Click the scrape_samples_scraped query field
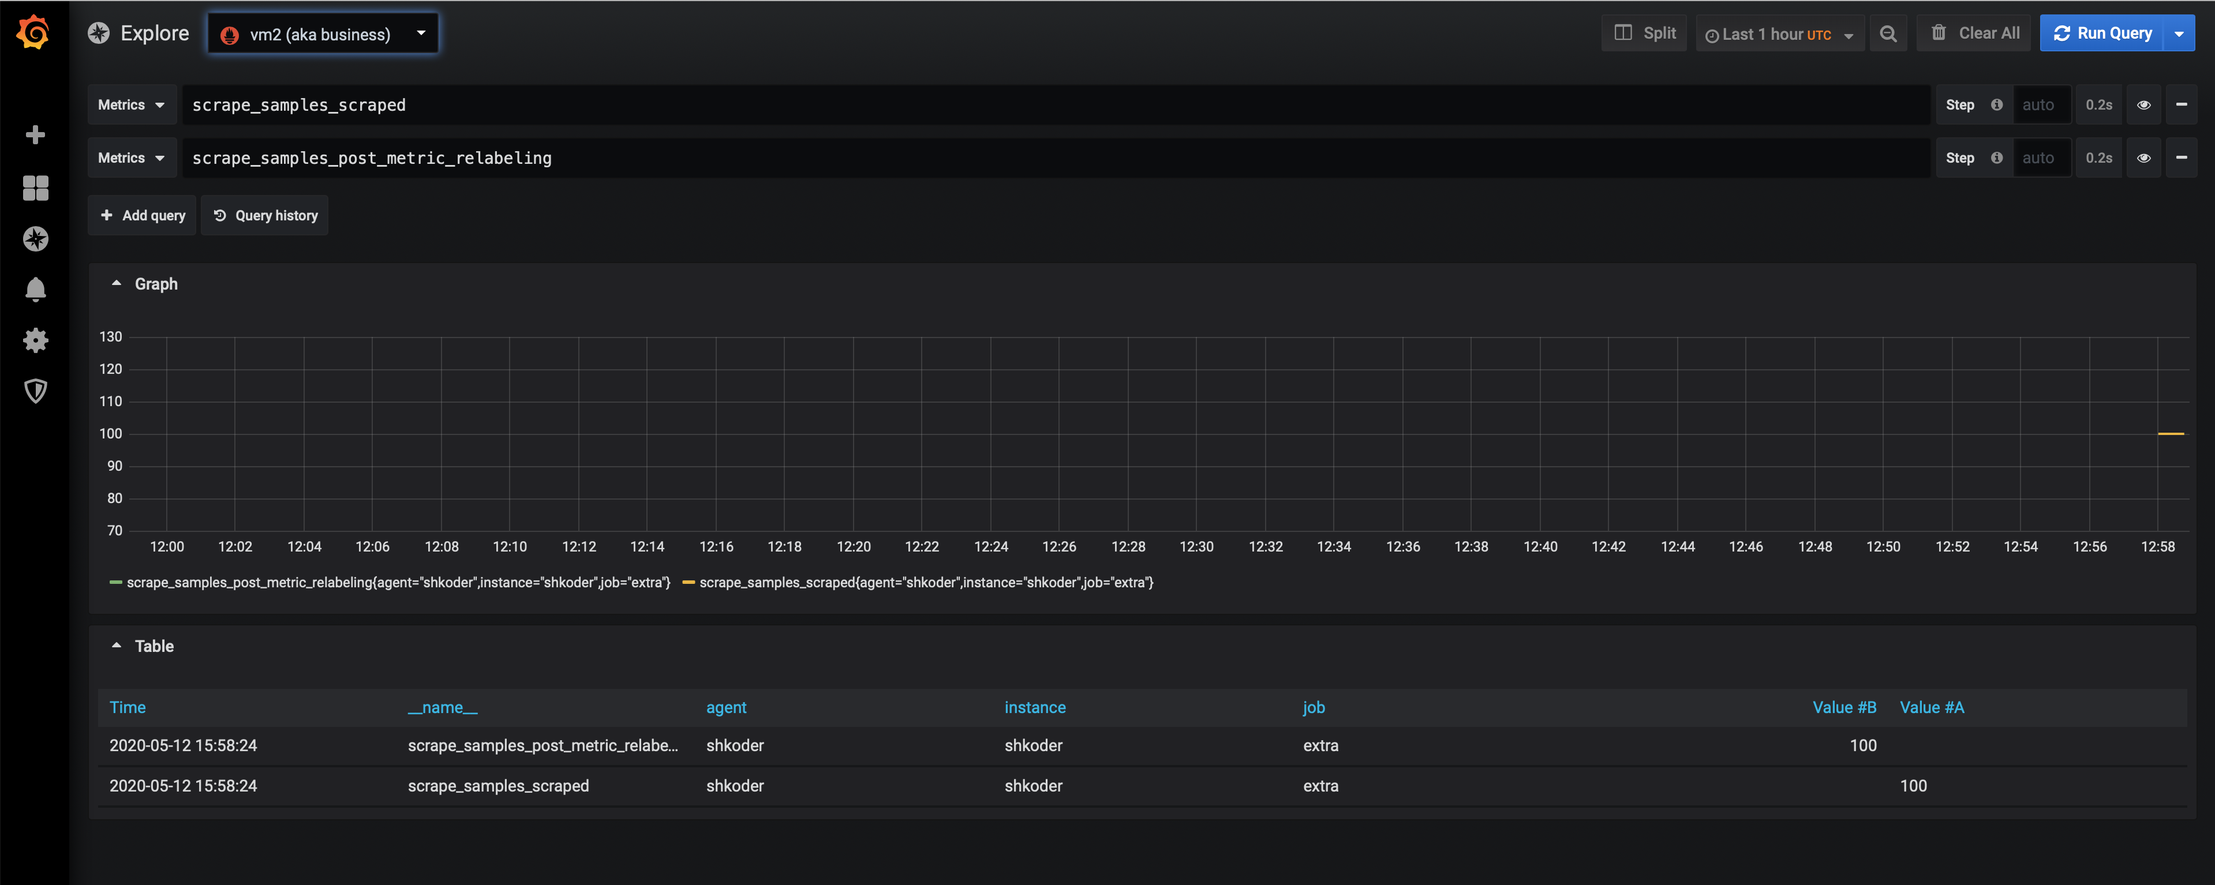 click(1056, 105)
